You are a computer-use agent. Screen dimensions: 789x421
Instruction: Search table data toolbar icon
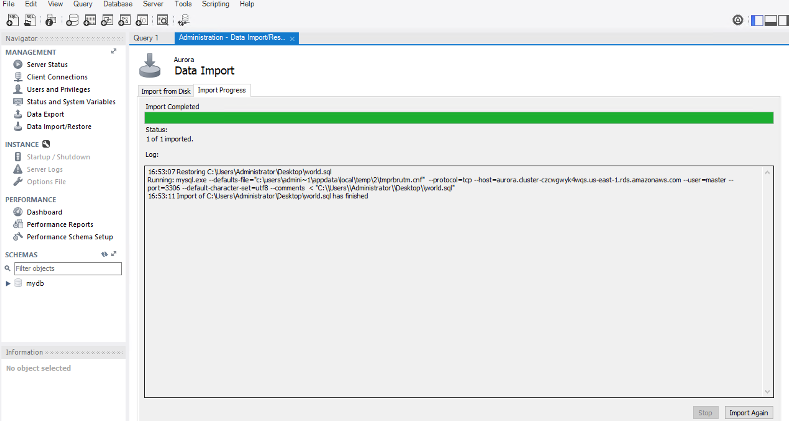(x=162, y=20)
